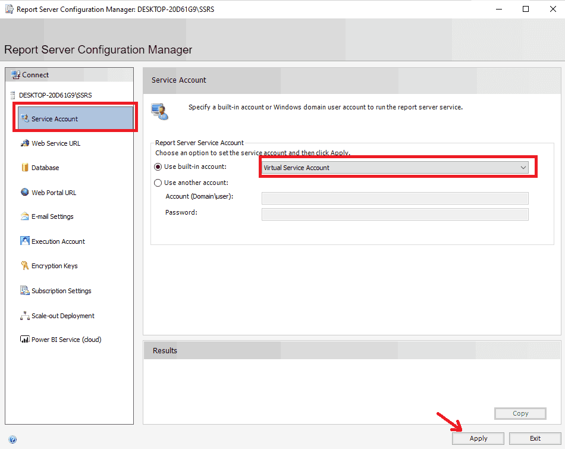Click the Web Service URL globe icon

(x=25, y=143)
